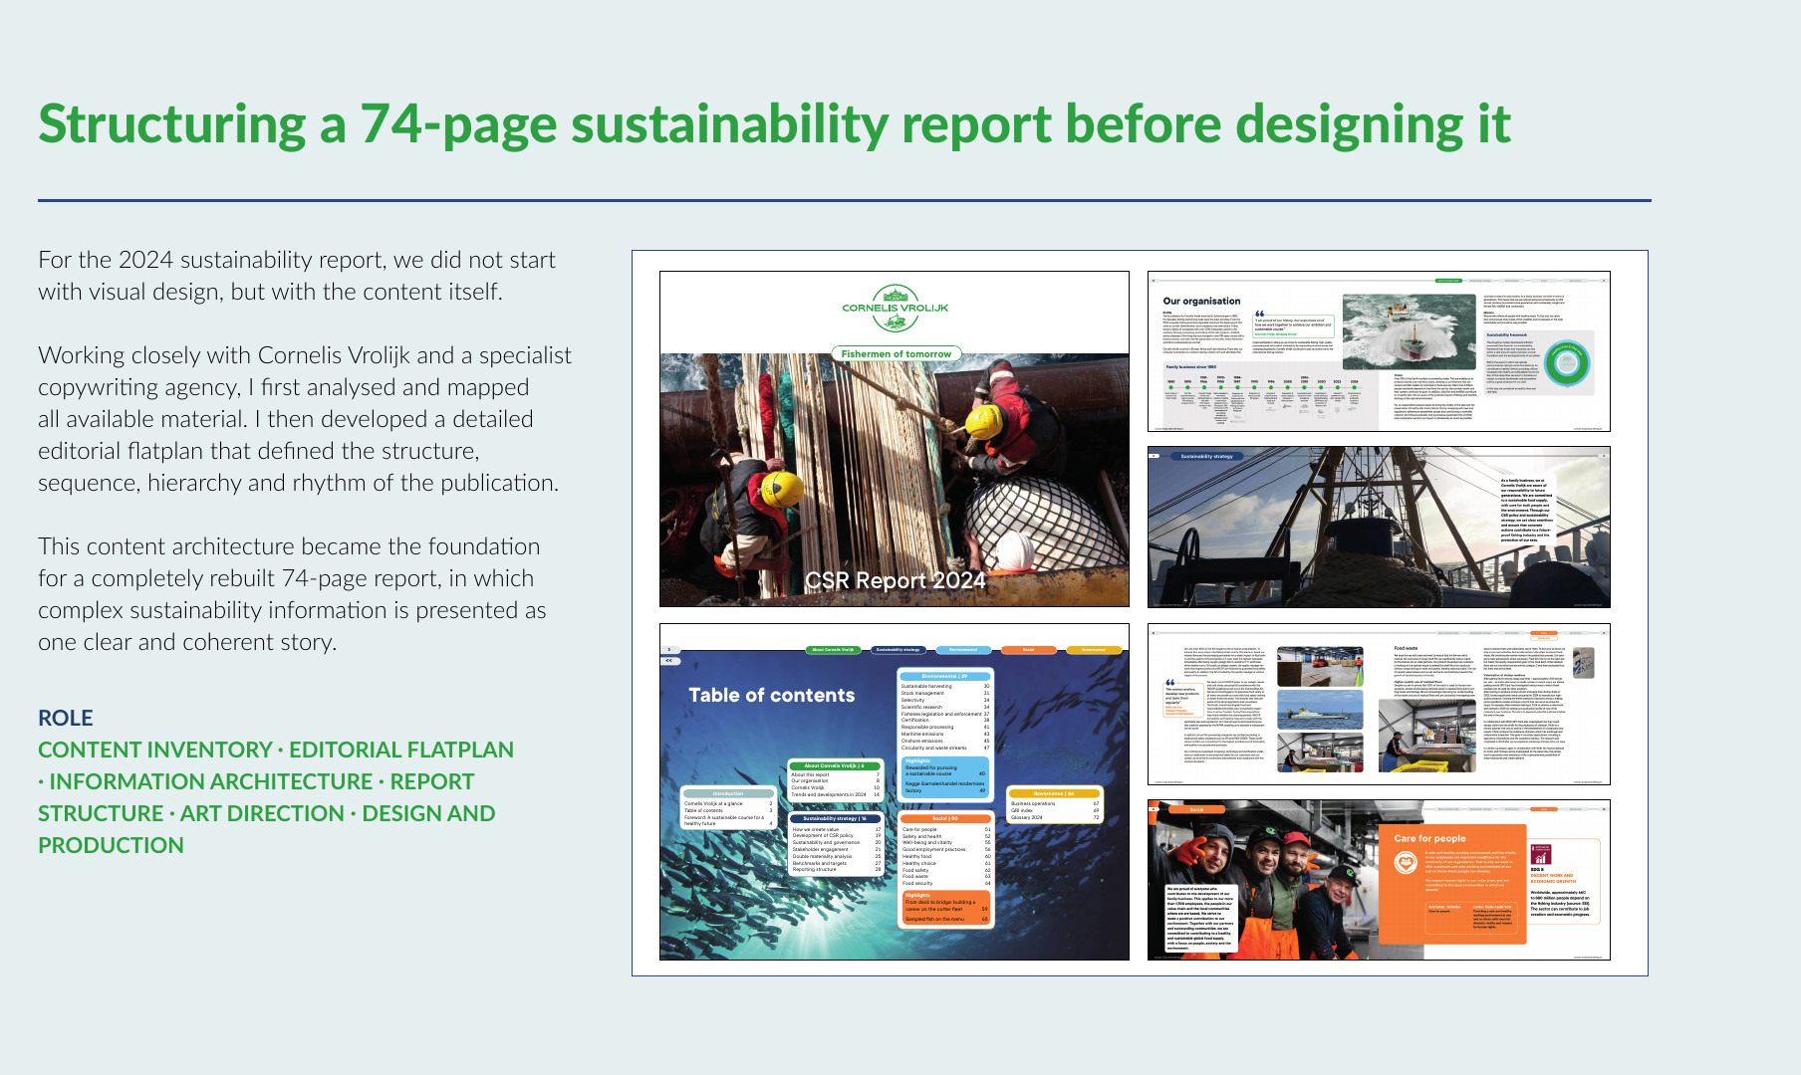The height and width of the screenshot is (1075, 1801).
Task: Click the large processing plant photo in Food waste spread
Action: [1425, 736]
